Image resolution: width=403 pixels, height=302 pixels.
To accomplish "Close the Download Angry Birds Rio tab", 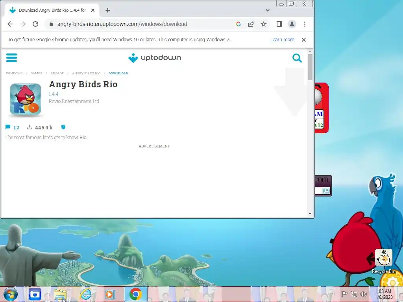I will point(93,10).
